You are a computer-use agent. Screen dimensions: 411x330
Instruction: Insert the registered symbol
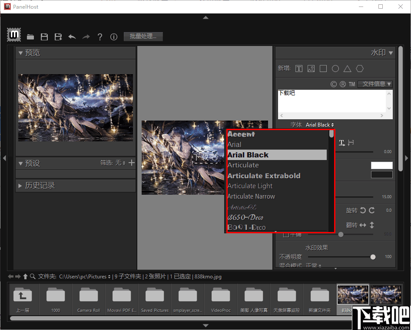343,84
